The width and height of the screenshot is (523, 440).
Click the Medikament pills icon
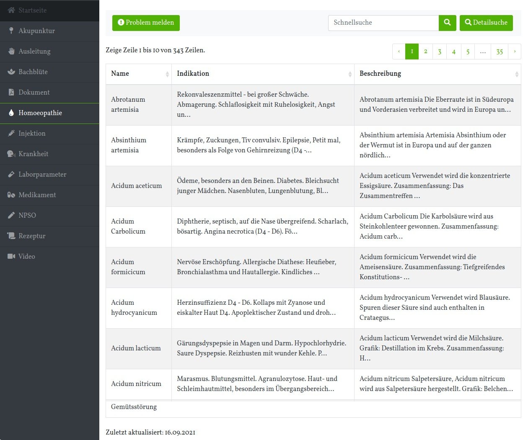point(11,195)
